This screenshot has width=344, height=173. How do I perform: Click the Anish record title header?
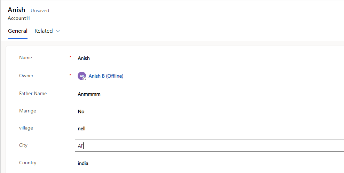(16, 10)
